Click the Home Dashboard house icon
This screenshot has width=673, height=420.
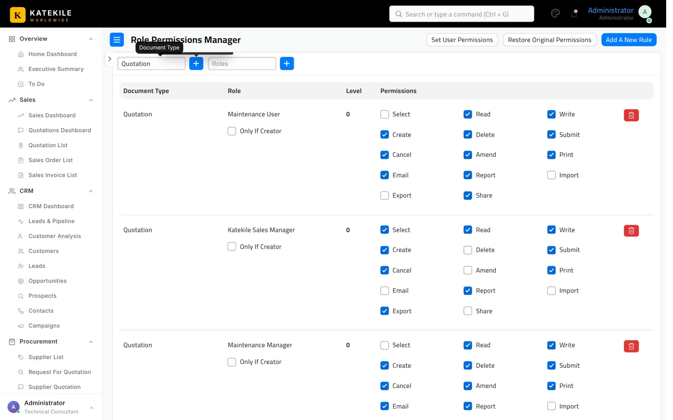coord(21,54)
